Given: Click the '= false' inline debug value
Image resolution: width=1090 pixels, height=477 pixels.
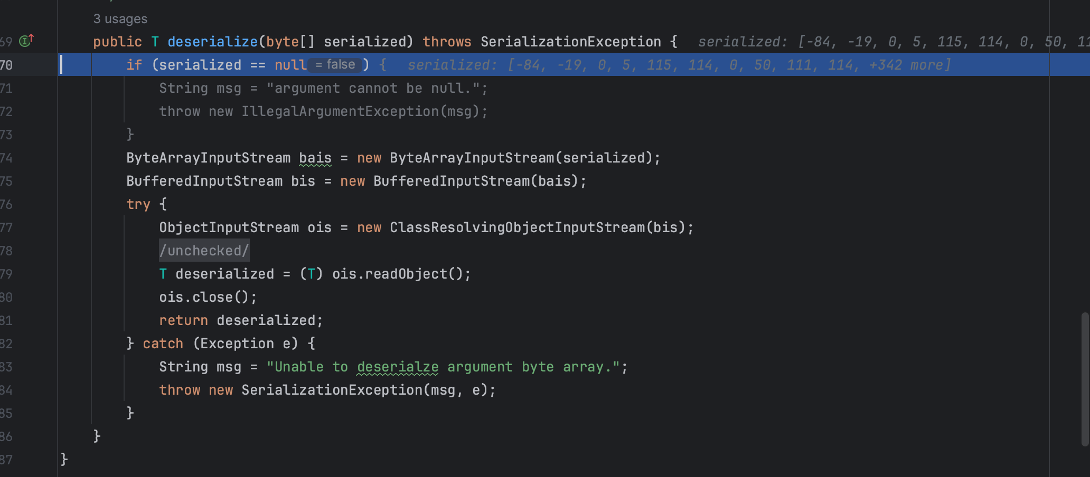Looking at the screenshot, I should [x=335, y=65].
